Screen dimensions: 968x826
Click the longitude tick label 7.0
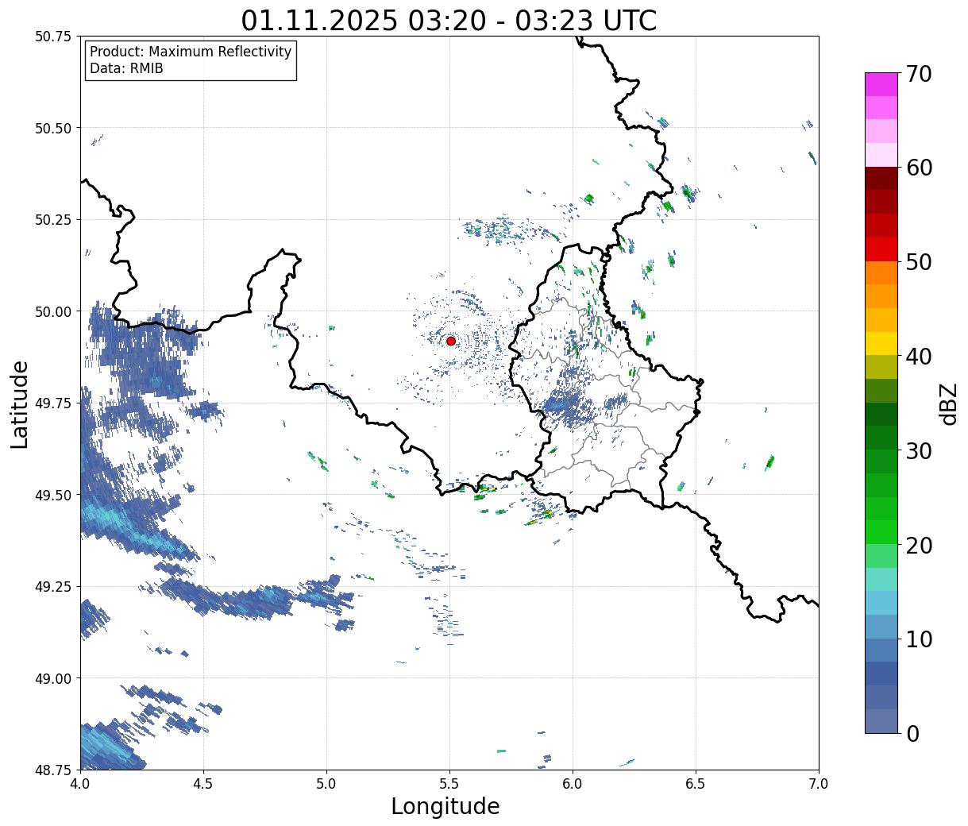(x=819, y=783)
